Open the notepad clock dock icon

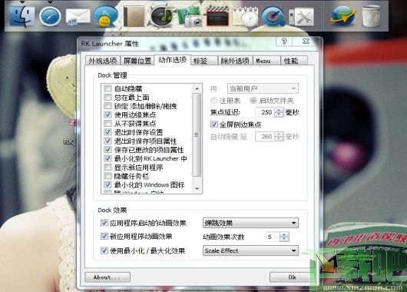245,16
